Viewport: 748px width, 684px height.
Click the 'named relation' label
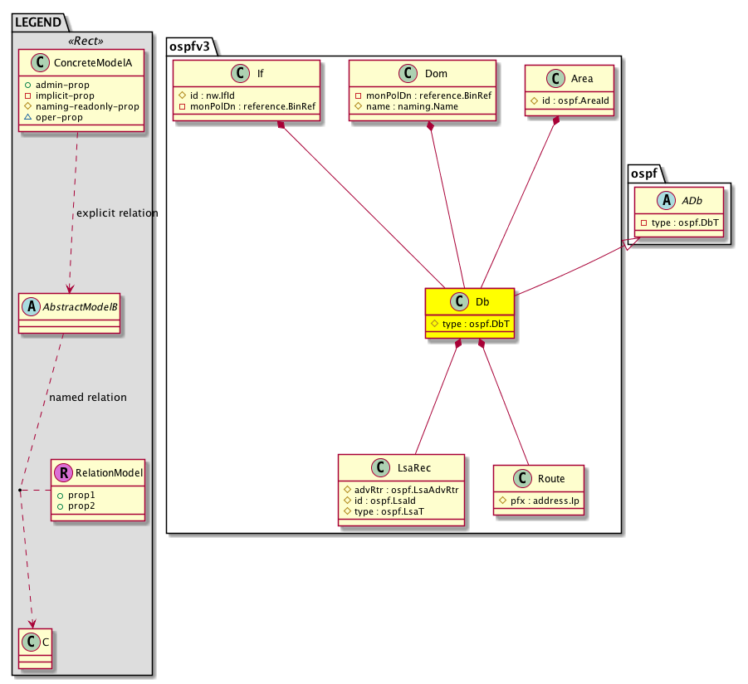tap(88, 398)
